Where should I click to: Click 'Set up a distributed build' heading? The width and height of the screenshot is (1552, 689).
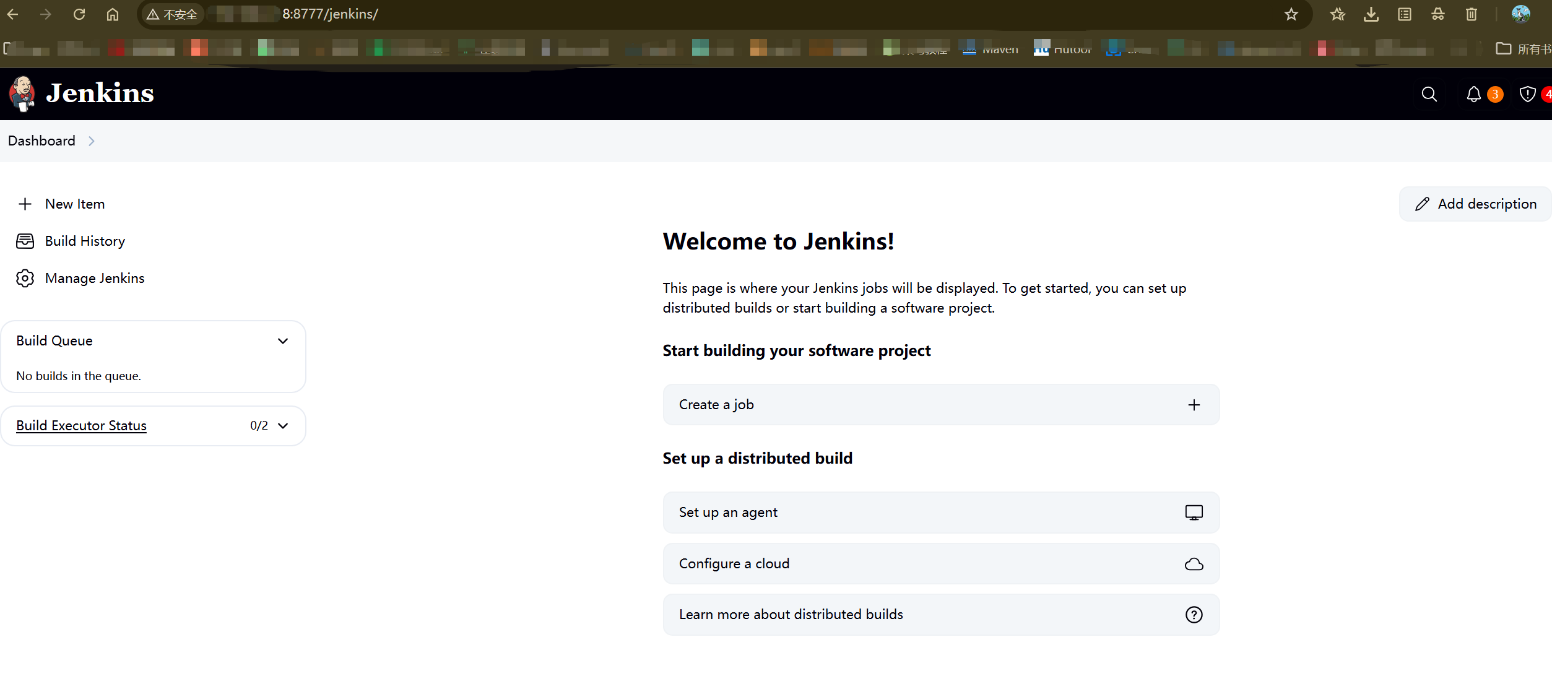(x=757, y=459)
